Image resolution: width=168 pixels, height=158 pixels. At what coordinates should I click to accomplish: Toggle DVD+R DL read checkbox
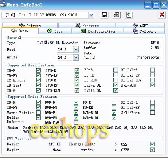point(116,90)
